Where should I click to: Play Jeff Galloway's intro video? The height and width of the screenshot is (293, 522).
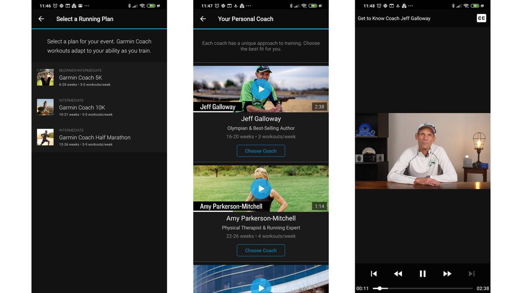pos(261,89)
